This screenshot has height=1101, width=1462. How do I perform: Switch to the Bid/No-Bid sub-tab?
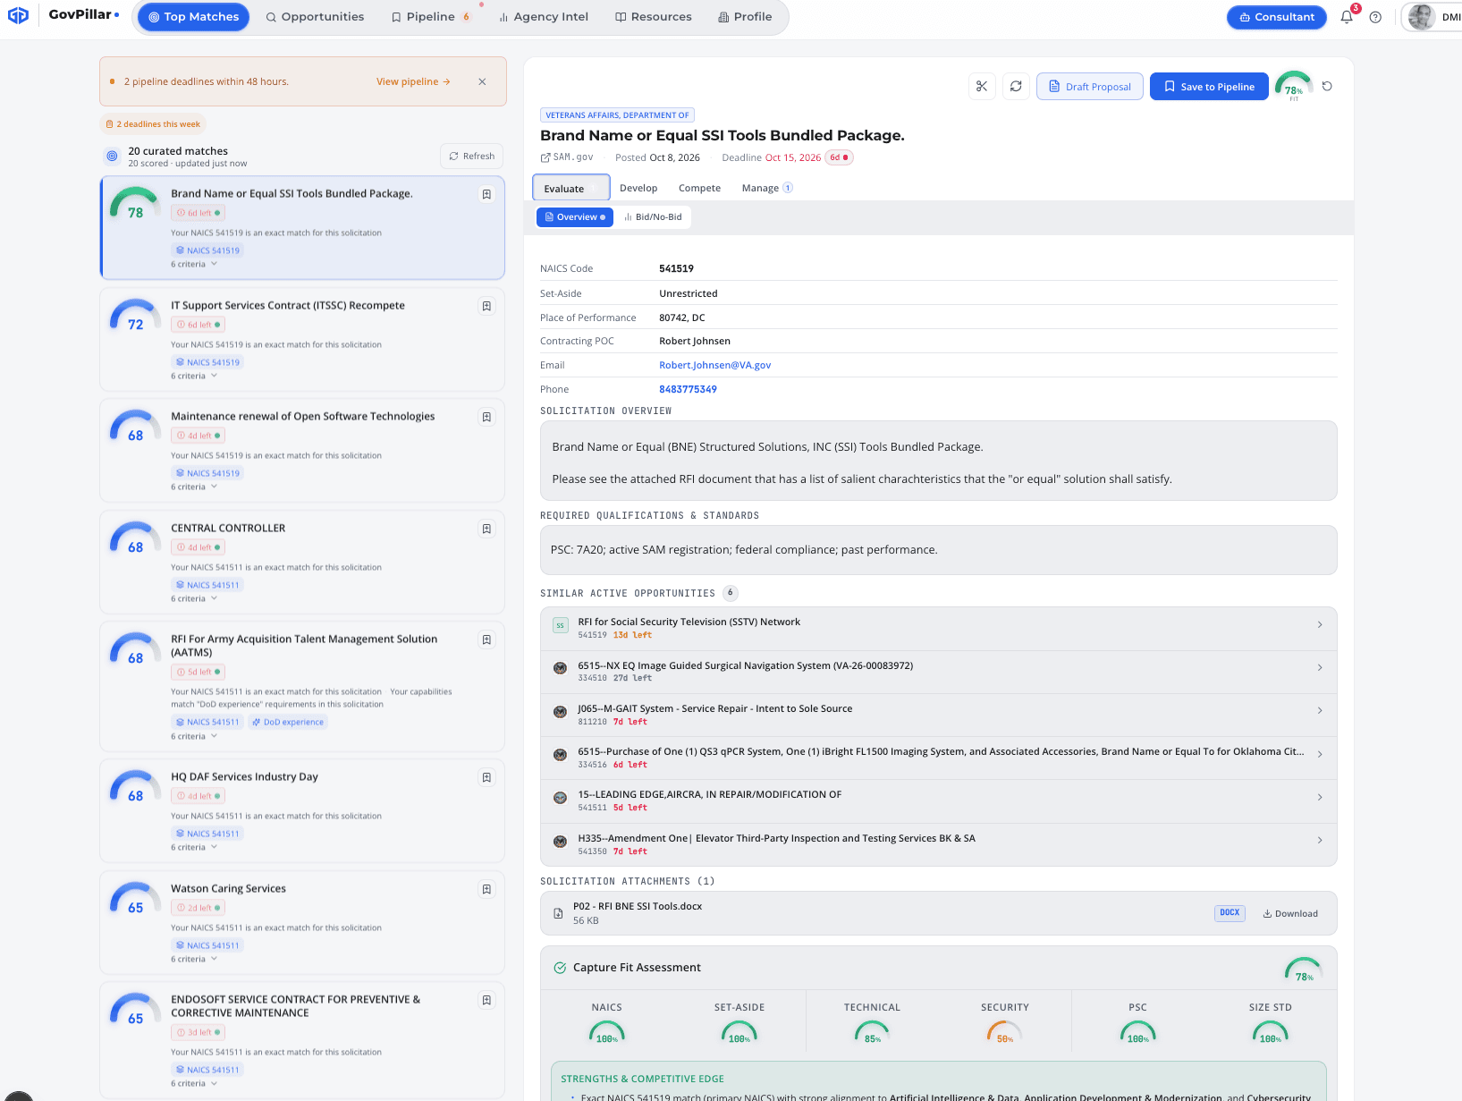(x=653, y=217)
